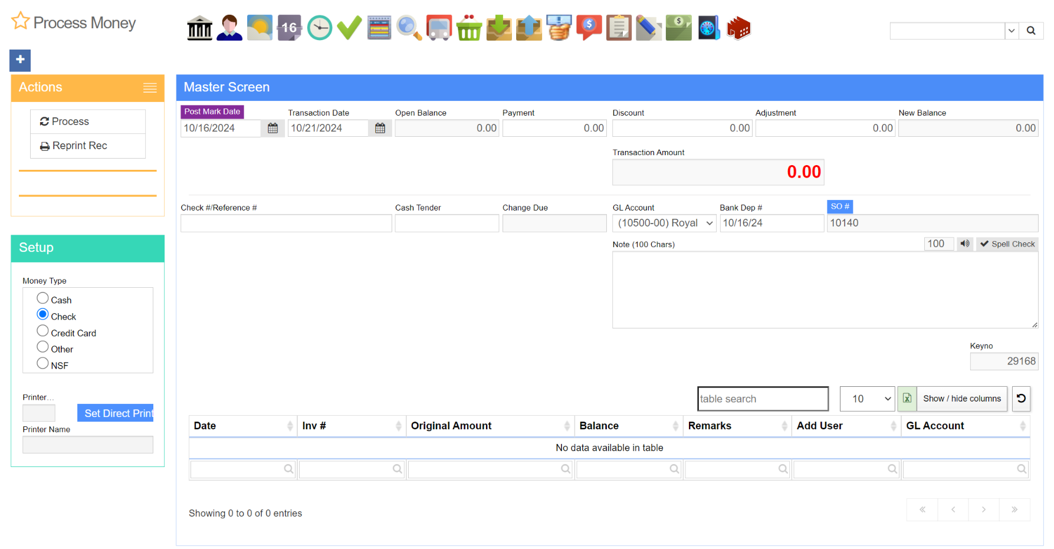Select the NSF money type
1054x549 pixels.
click(42, 363)
